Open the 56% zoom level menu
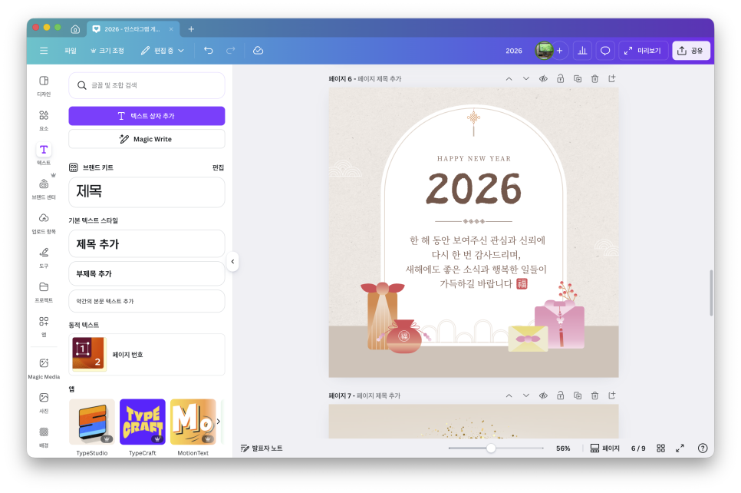Screen dimensions: 741x493 pyautogui.click(x=563, y=448)
